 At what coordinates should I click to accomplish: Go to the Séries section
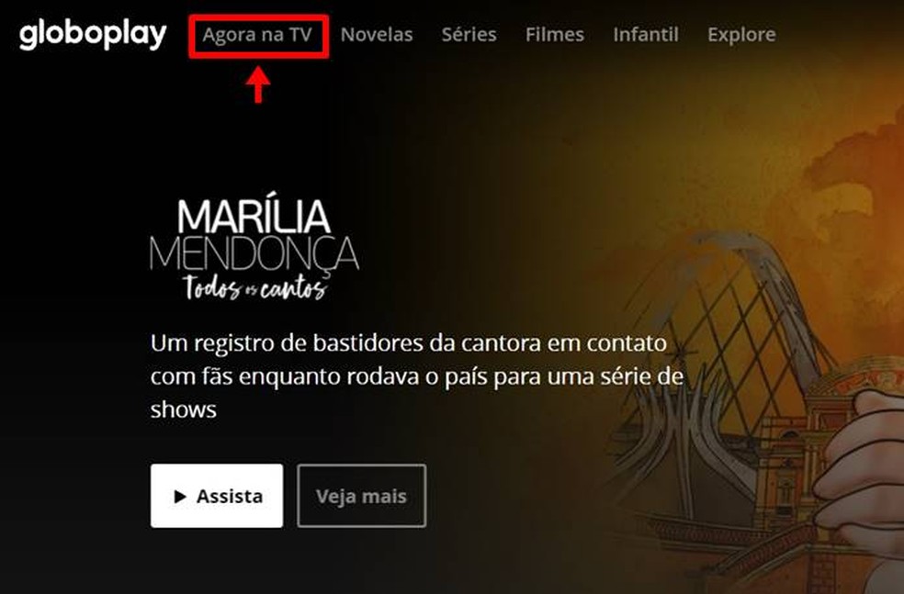tap(469, 35)
